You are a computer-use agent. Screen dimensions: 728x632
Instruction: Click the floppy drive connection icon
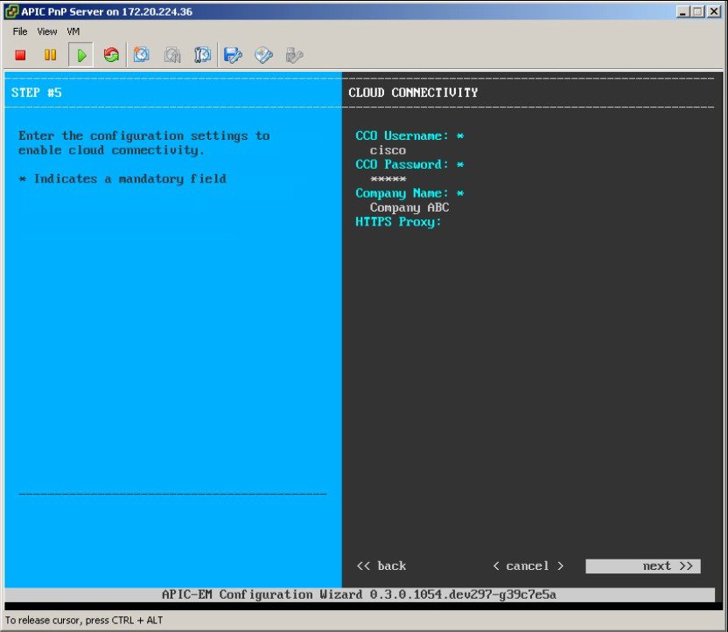point(233,55)
